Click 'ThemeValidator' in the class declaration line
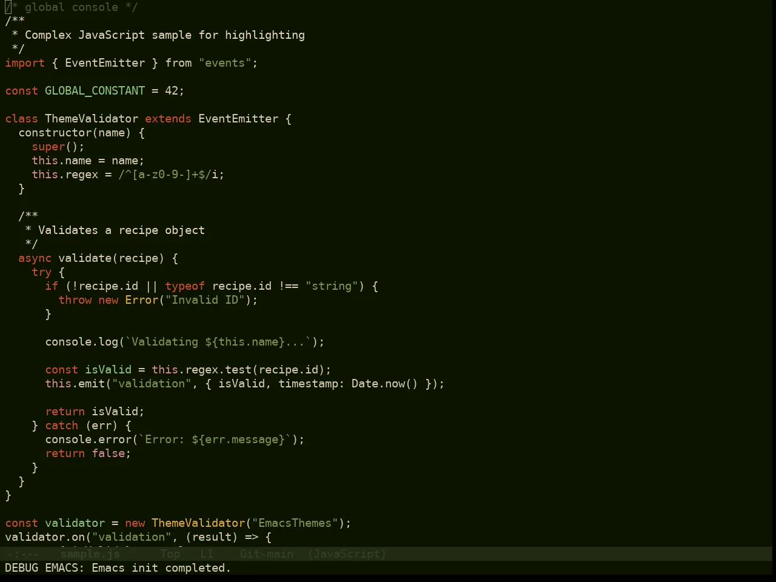This screenshot has height=582, width=776. tap(92, 119)
